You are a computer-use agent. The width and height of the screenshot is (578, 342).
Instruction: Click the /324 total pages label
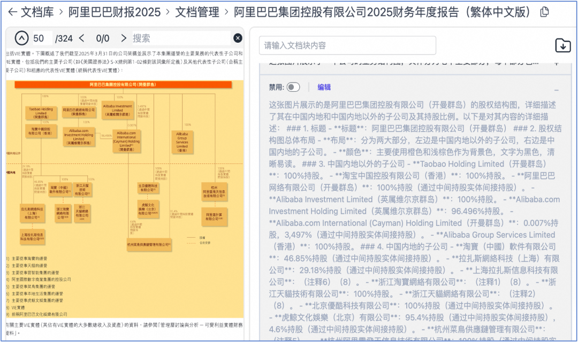[64, 38]
